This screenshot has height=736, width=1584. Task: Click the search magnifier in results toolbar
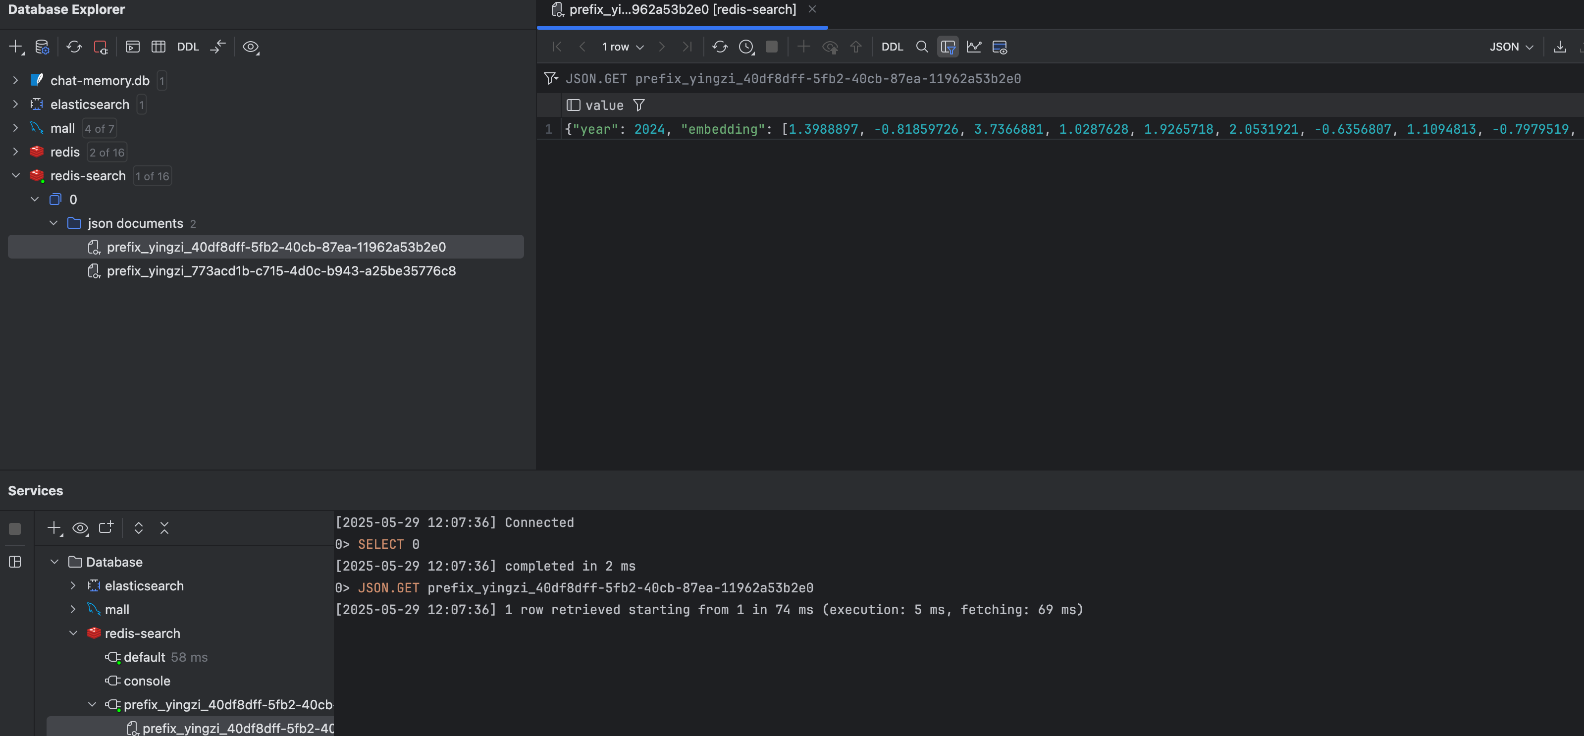(922, 47)
